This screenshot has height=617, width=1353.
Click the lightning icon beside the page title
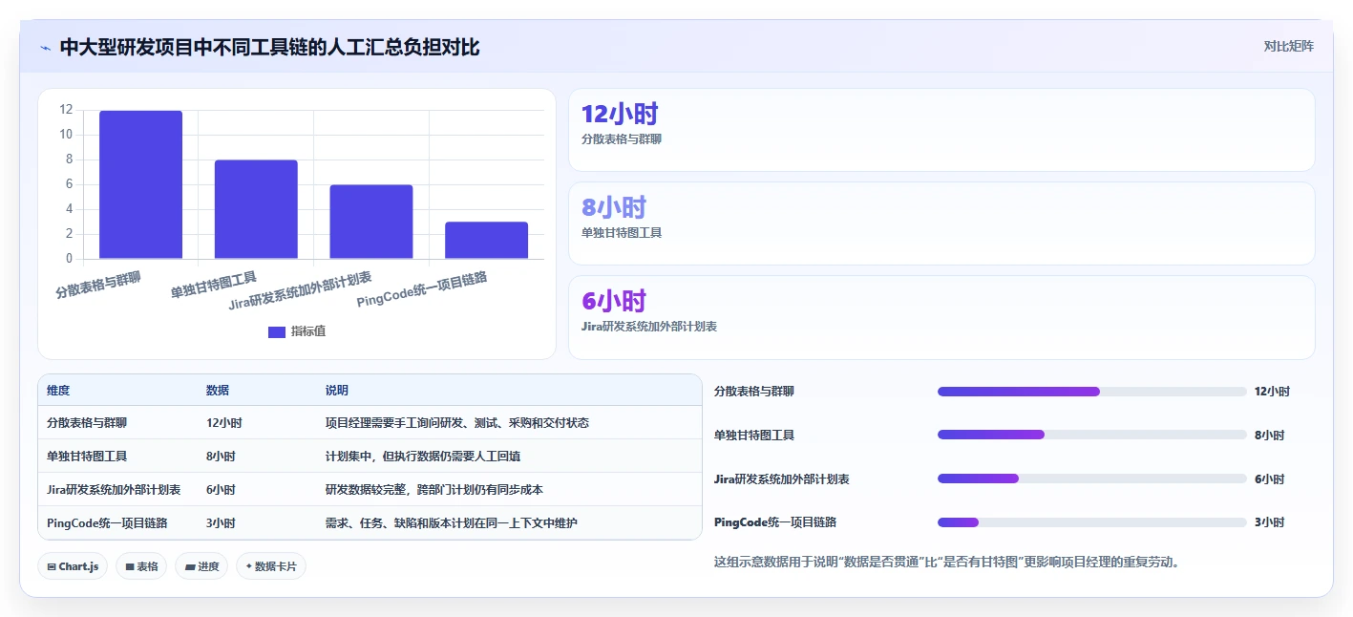pos(45,47)
